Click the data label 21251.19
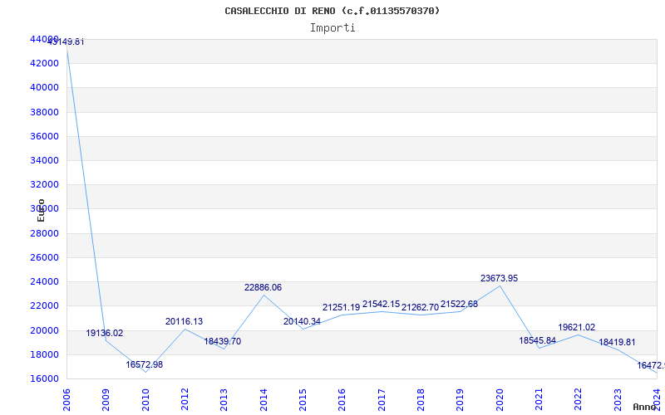The height and width of the screenshot is (415, 665). 341,307
